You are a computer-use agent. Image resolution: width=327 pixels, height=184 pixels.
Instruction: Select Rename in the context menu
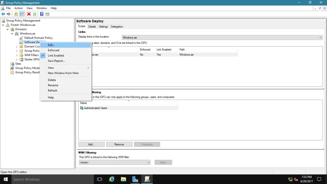pyautogui.click(x=66, y=85)
